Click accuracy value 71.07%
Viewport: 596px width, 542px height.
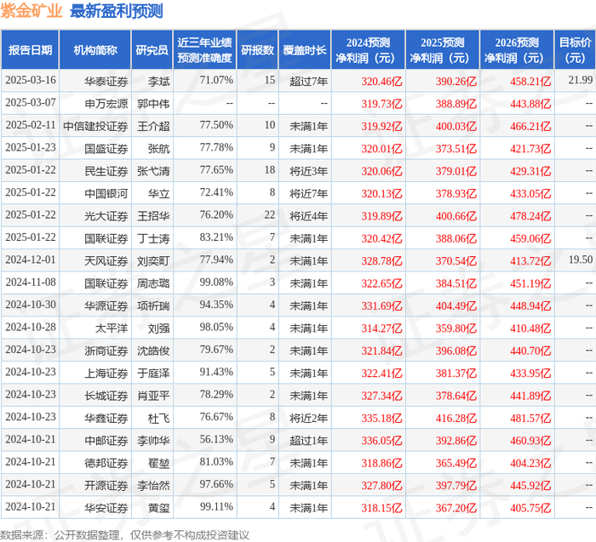tap(216, 80)
